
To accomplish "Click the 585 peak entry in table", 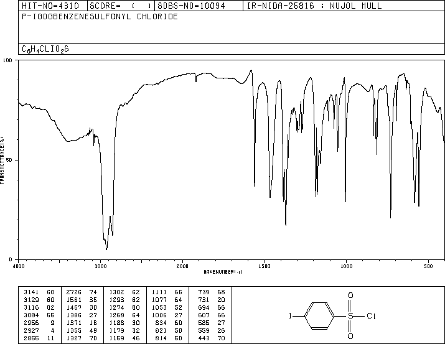I will click(212, 323).
